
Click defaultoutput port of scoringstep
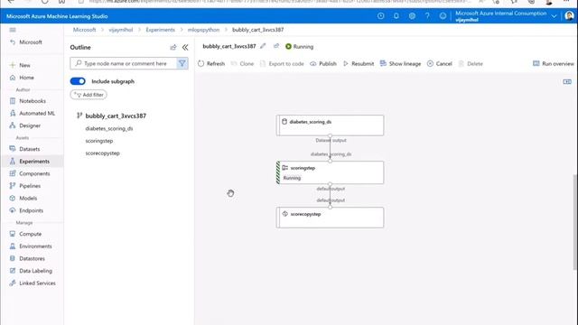coord(330,184)
